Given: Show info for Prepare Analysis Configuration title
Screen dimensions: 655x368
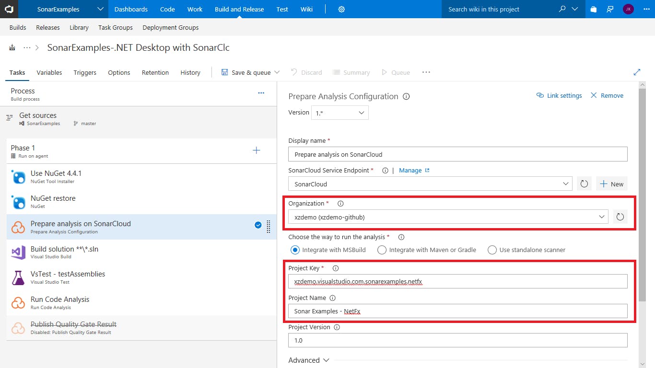Looking at the screenshot, I should pos(406,96).
